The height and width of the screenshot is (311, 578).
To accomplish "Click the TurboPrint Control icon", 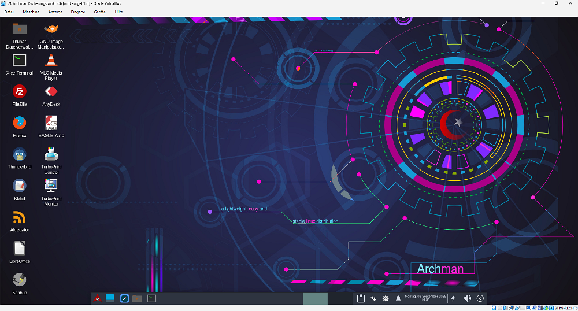I will click(51, 154).
